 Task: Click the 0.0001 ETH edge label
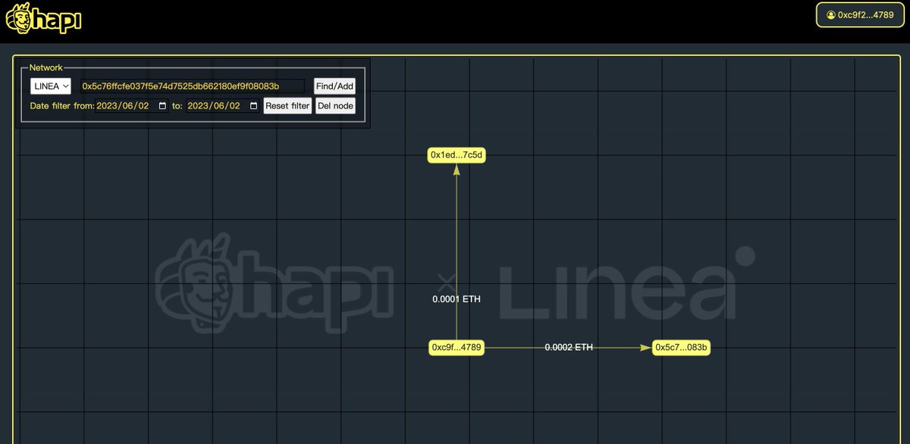457,299
